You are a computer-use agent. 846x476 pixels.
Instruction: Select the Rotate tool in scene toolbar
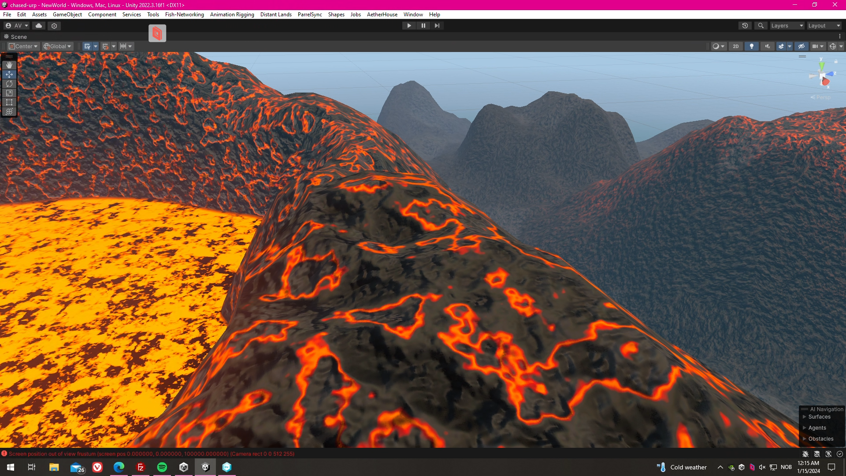coord(9,84)
